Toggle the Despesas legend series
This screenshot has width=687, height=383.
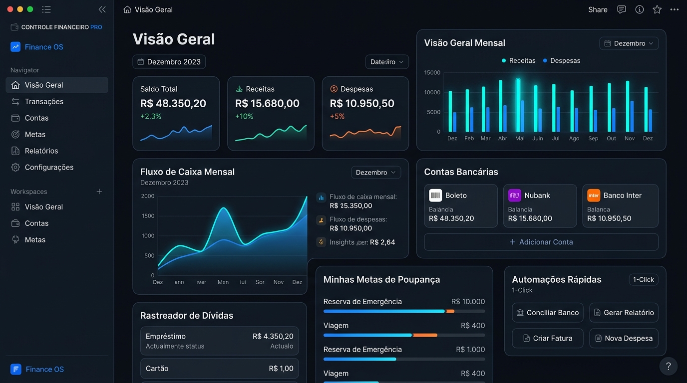pos(561,60)
